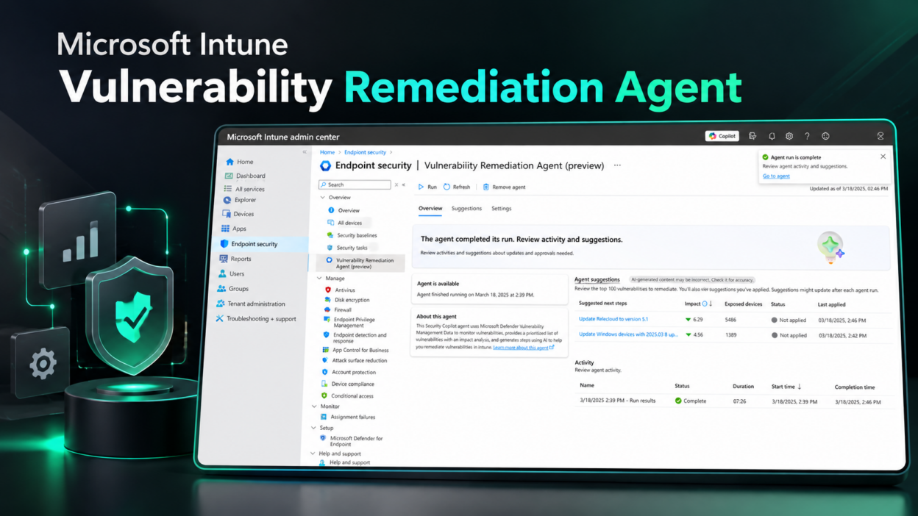Open the help question mark icon
Image resolution: width=918 pixels, height=516 pixels.
[x=807, y=136]
